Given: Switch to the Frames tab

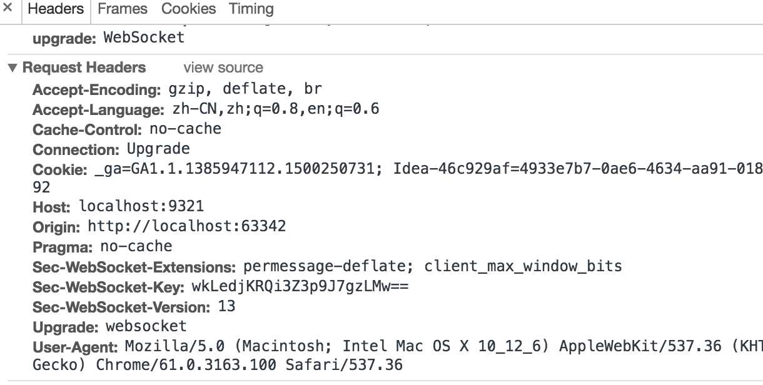Looking at the screenshot, I should [x=123, y=9].
